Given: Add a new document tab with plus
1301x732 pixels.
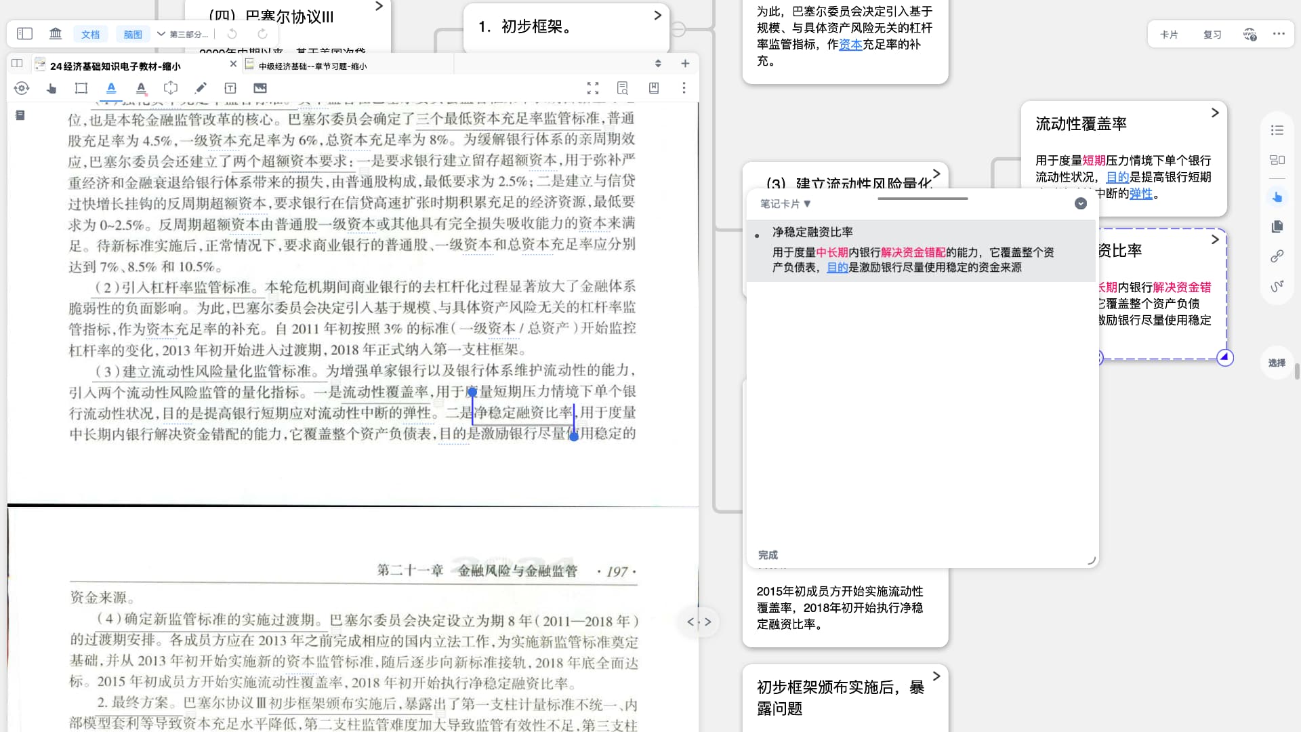Looking at the screenshot, I should click(685, 64).
